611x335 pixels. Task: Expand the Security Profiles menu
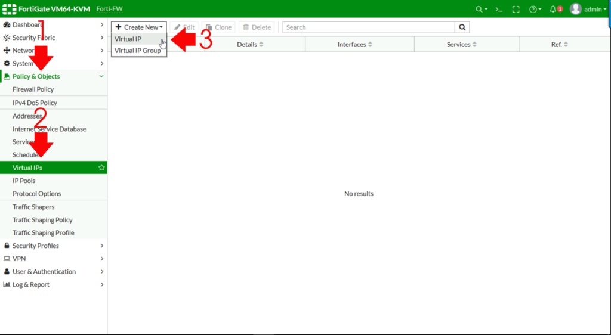[x=54, y=246]
